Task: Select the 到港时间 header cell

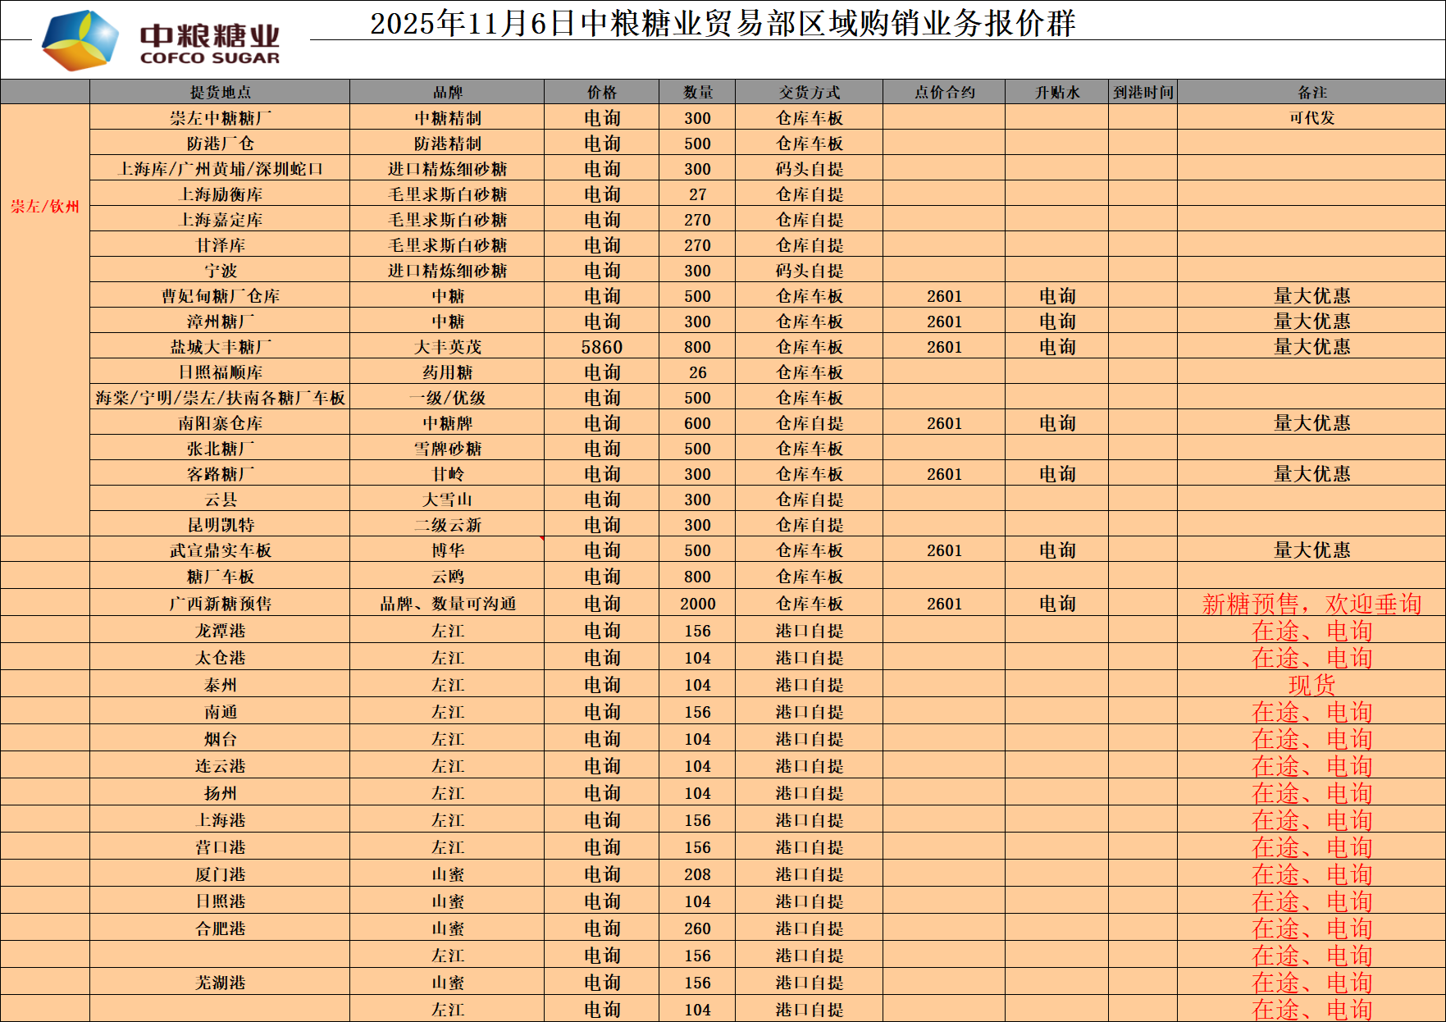Action: click(1143, 92)
